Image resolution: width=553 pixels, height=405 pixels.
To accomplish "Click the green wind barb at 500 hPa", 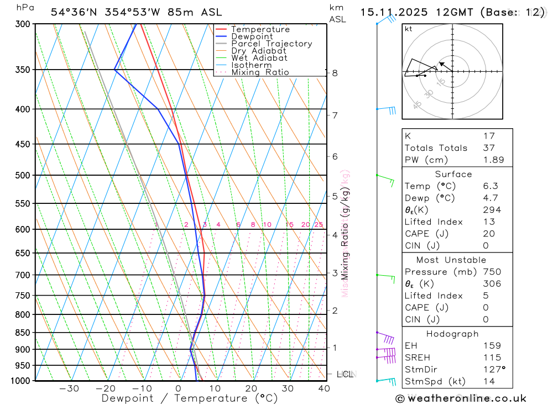I will click(385, 180).
